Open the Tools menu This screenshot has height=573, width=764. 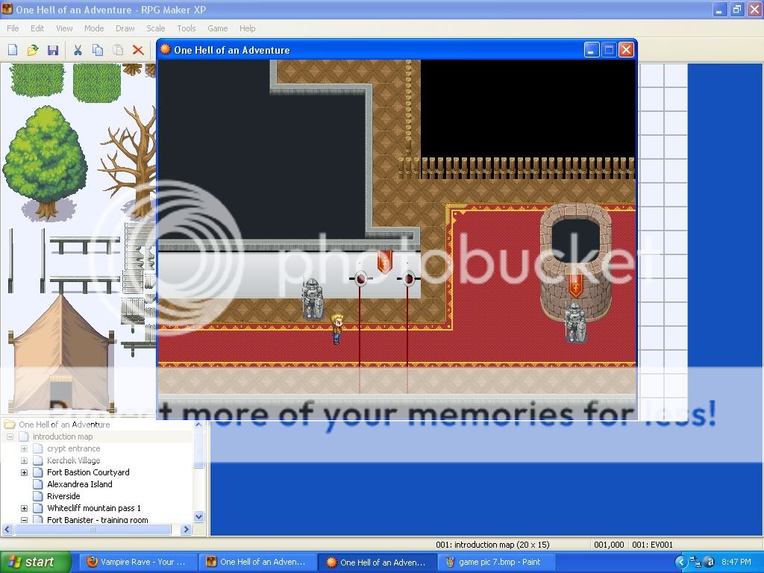click(x=186, y=28)
